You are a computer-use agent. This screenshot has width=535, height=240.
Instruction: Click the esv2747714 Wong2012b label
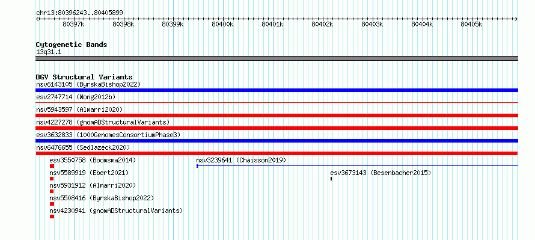tap(76, 97)
